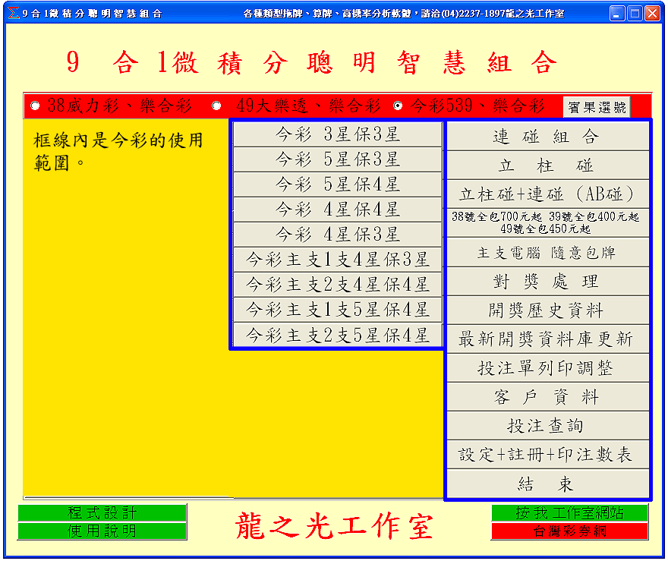668x561 pixels.
Task: Maximize the window
Action: tap(635, 14)
